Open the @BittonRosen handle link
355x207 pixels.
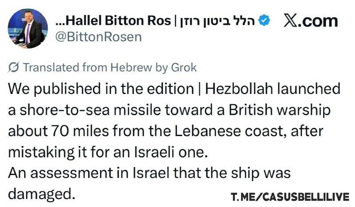[98, 37]
